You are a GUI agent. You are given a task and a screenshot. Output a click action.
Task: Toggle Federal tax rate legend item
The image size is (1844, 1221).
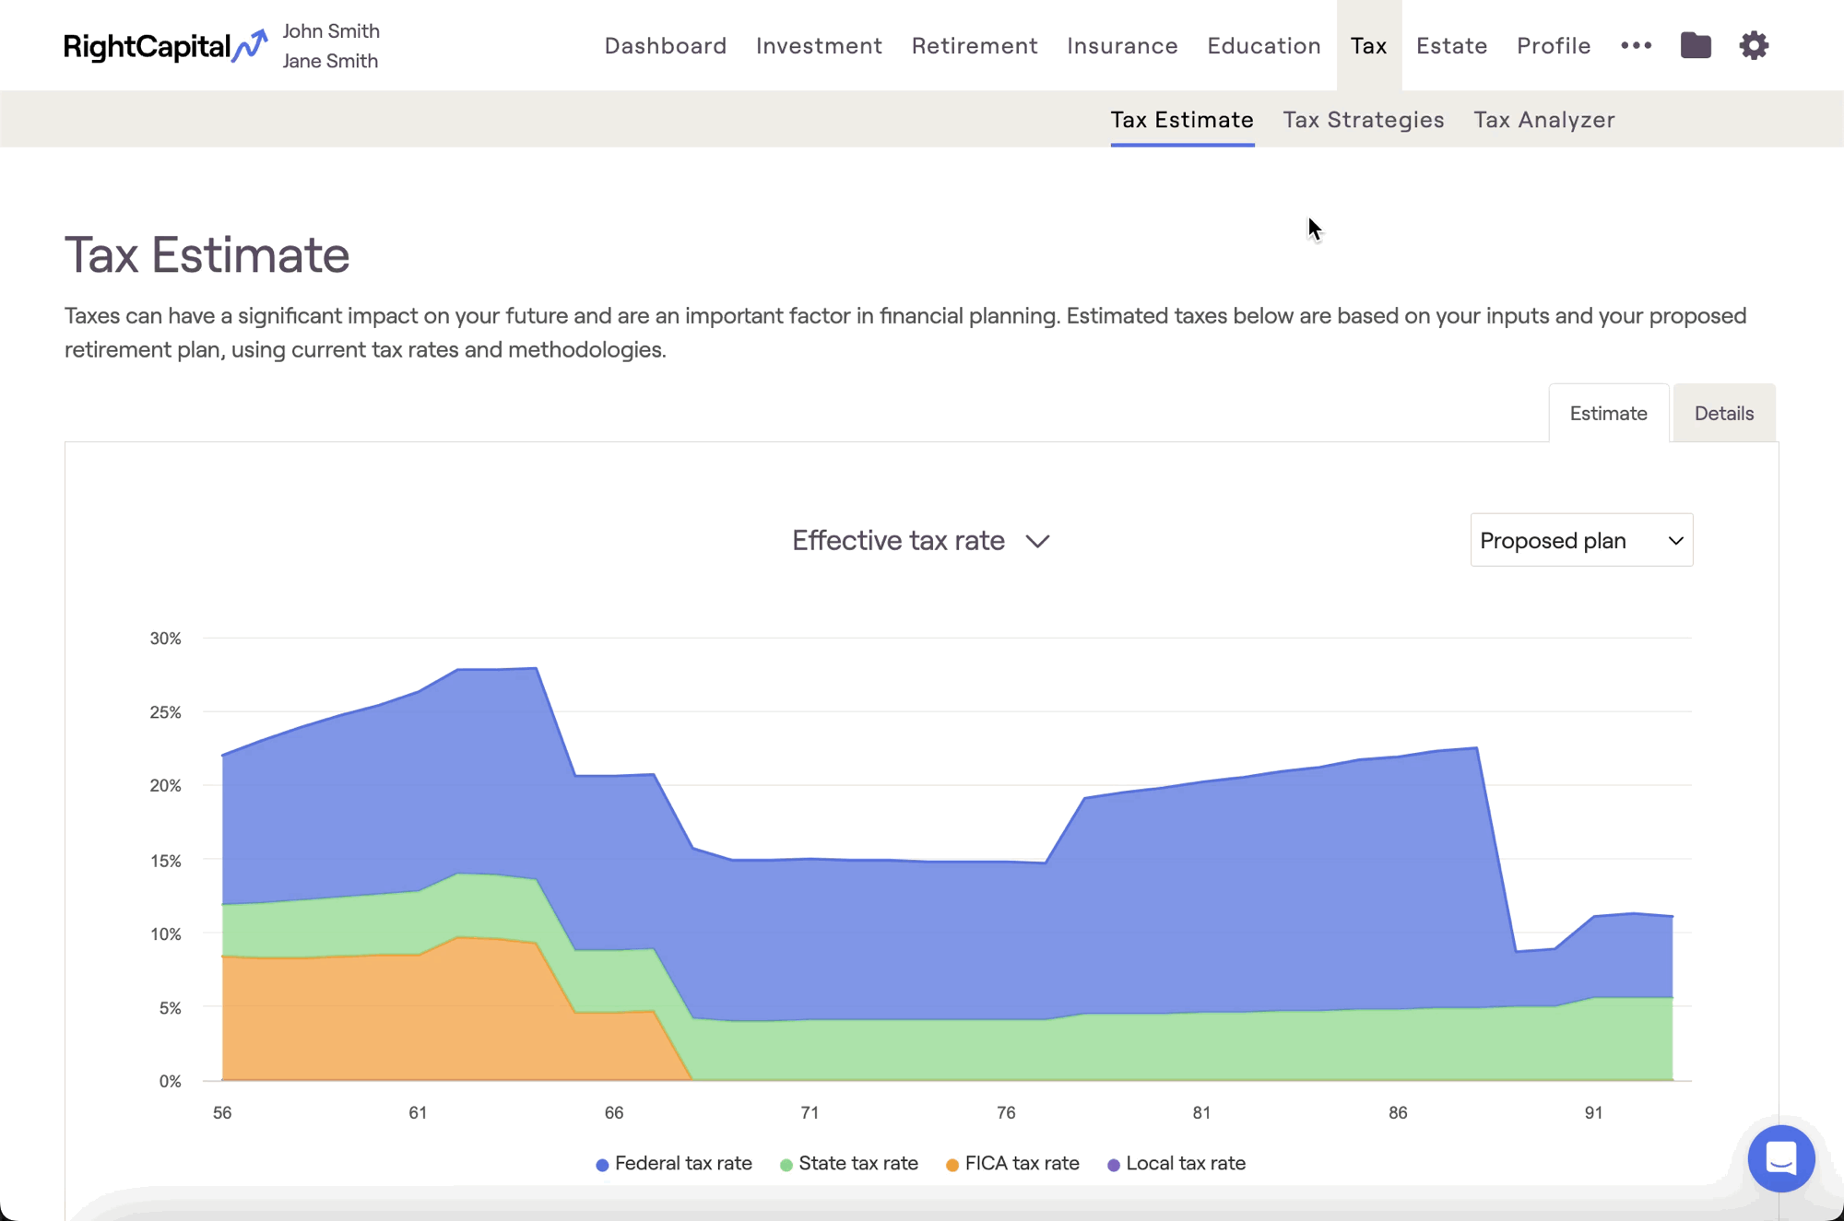[674, 1164]
